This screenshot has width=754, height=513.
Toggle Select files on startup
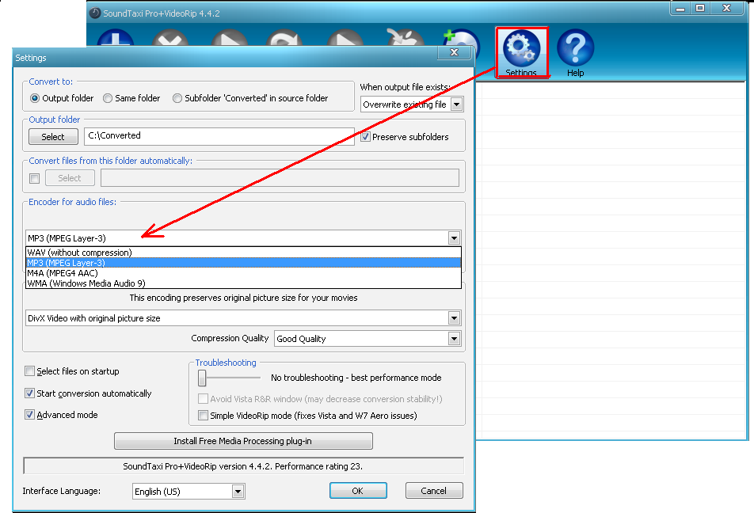(30, 371)
